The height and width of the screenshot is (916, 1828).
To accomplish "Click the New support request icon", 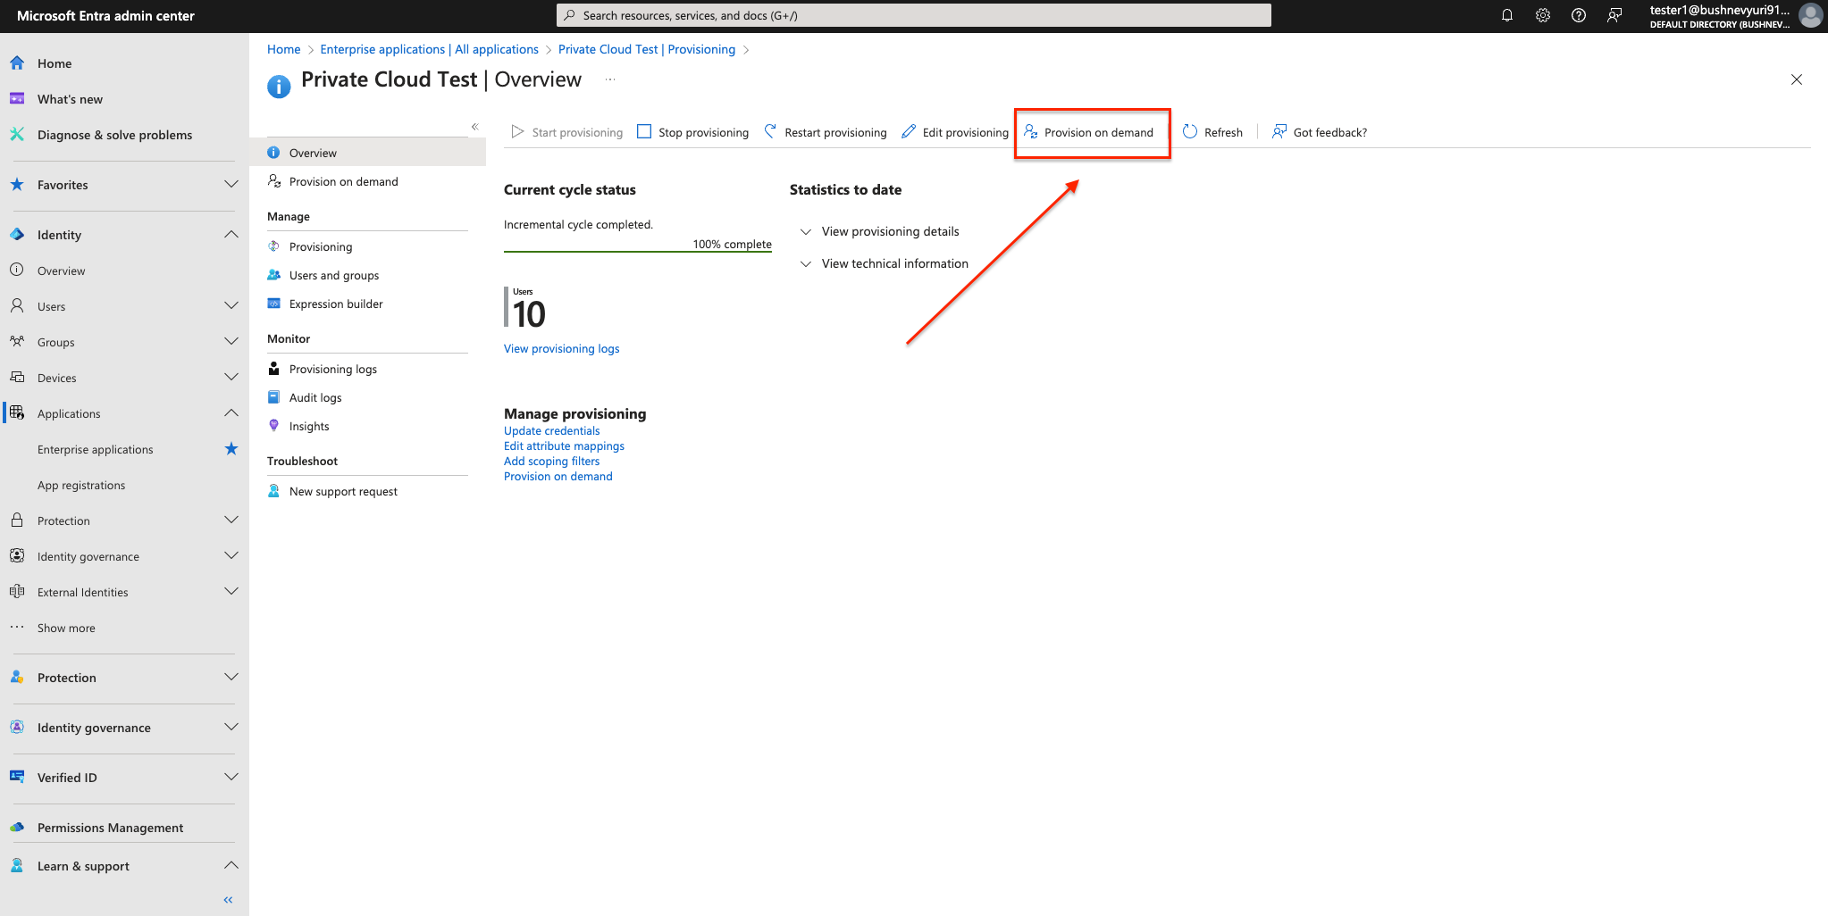I will click(x=274, y=491).
